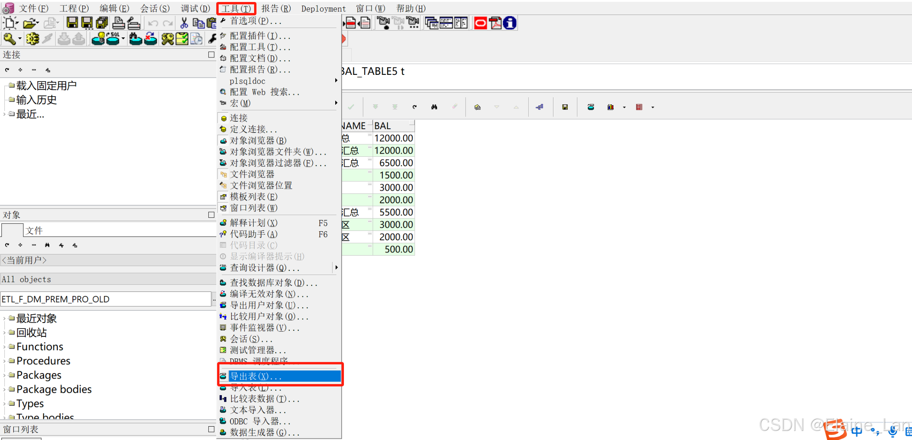
Task: Open the 报告(R) menu
Action: 276,8
